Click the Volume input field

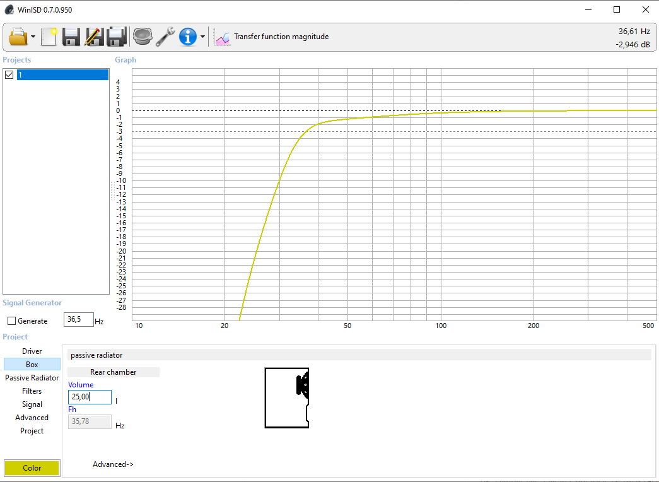90,397
